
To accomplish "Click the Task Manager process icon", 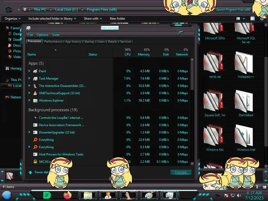I will pos(35,79).
